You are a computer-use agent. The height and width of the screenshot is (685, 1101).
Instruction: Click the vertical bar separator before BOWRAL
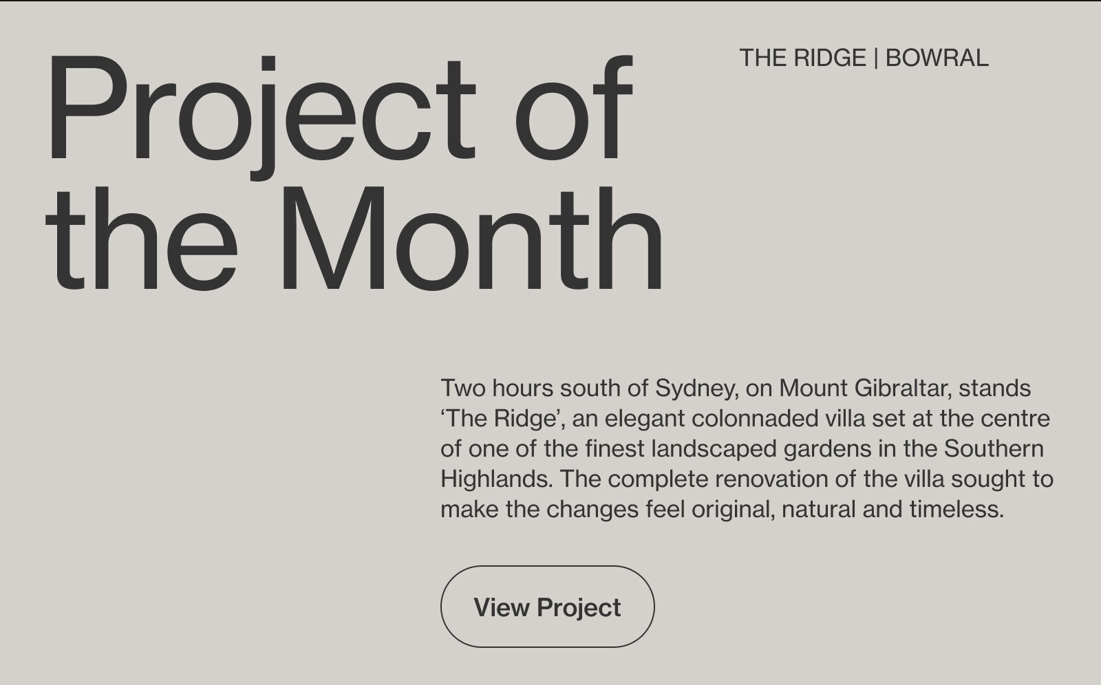[x=875, y=58]
